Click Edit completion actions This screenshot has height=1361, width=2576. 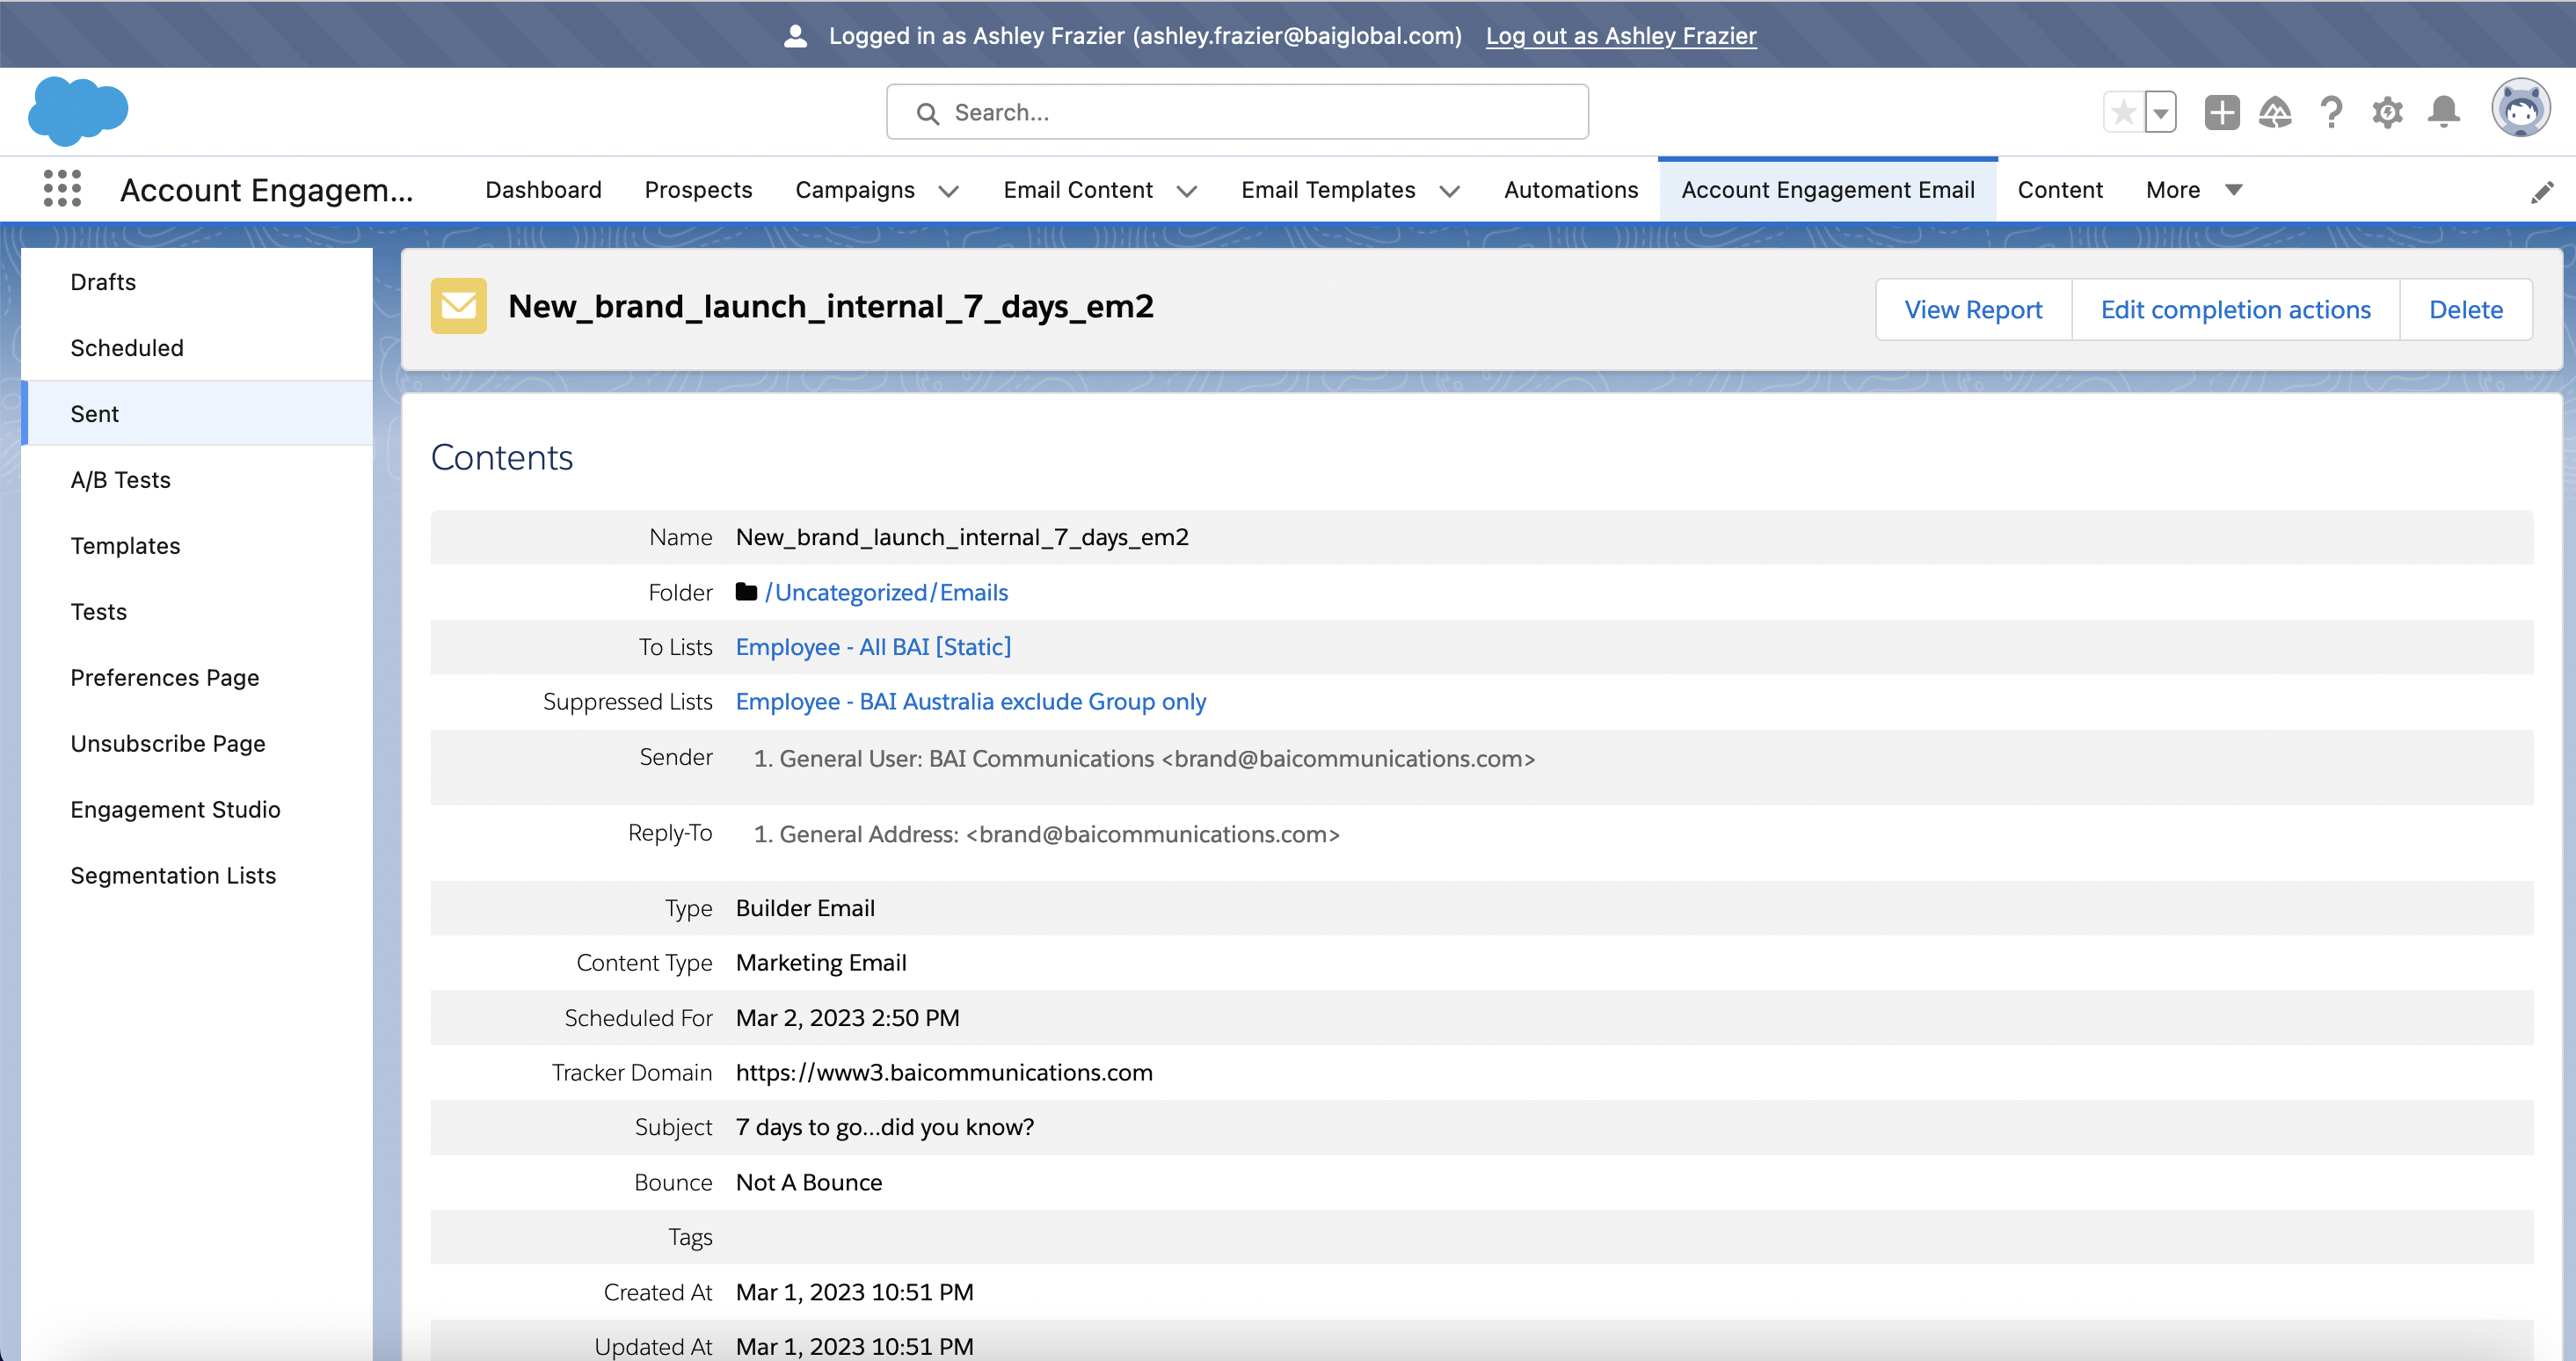click(x=2235, y=310)
